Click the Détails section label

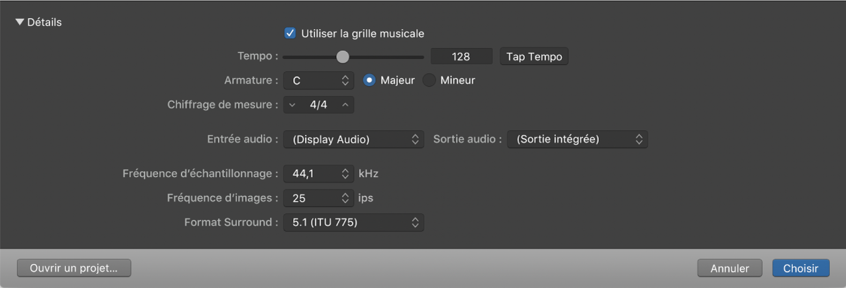pos(44,22)
